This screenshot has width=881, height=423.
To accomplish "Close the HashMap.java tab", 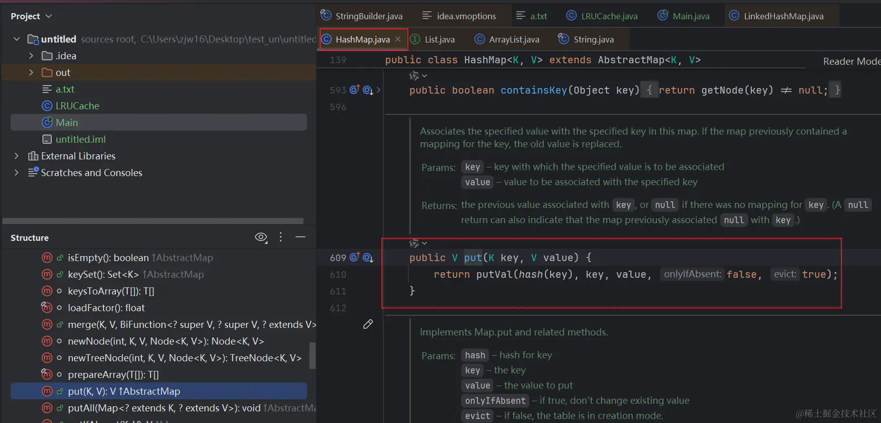I will click(x=398, y=39).
